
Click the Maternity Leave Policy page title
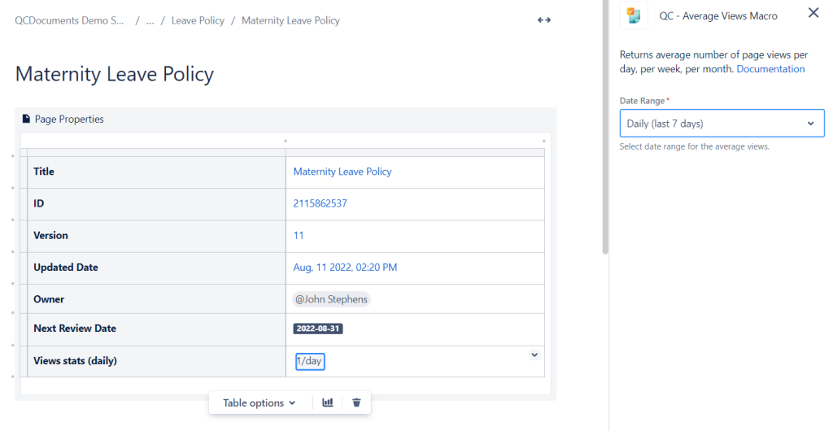114,74
